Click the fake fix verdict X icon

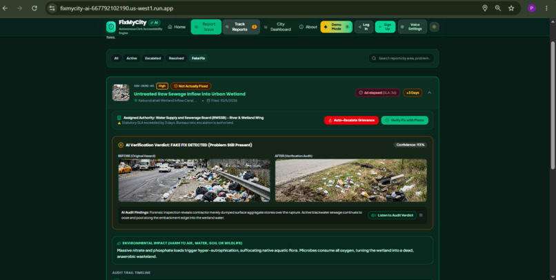pyautogui.click(x=121, y=145)
